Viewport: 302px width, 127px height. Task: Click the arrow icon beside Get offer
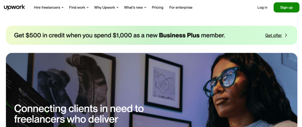pos(286,35)
